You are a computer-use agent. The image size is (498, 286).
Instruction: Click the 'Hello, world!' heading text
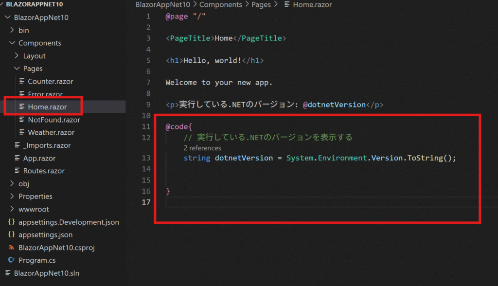pos(213,60)
